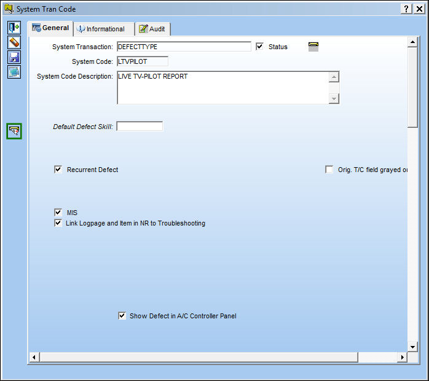Open the help question mark button
Viewport: 429px width, 381px height.
[406, 9]
